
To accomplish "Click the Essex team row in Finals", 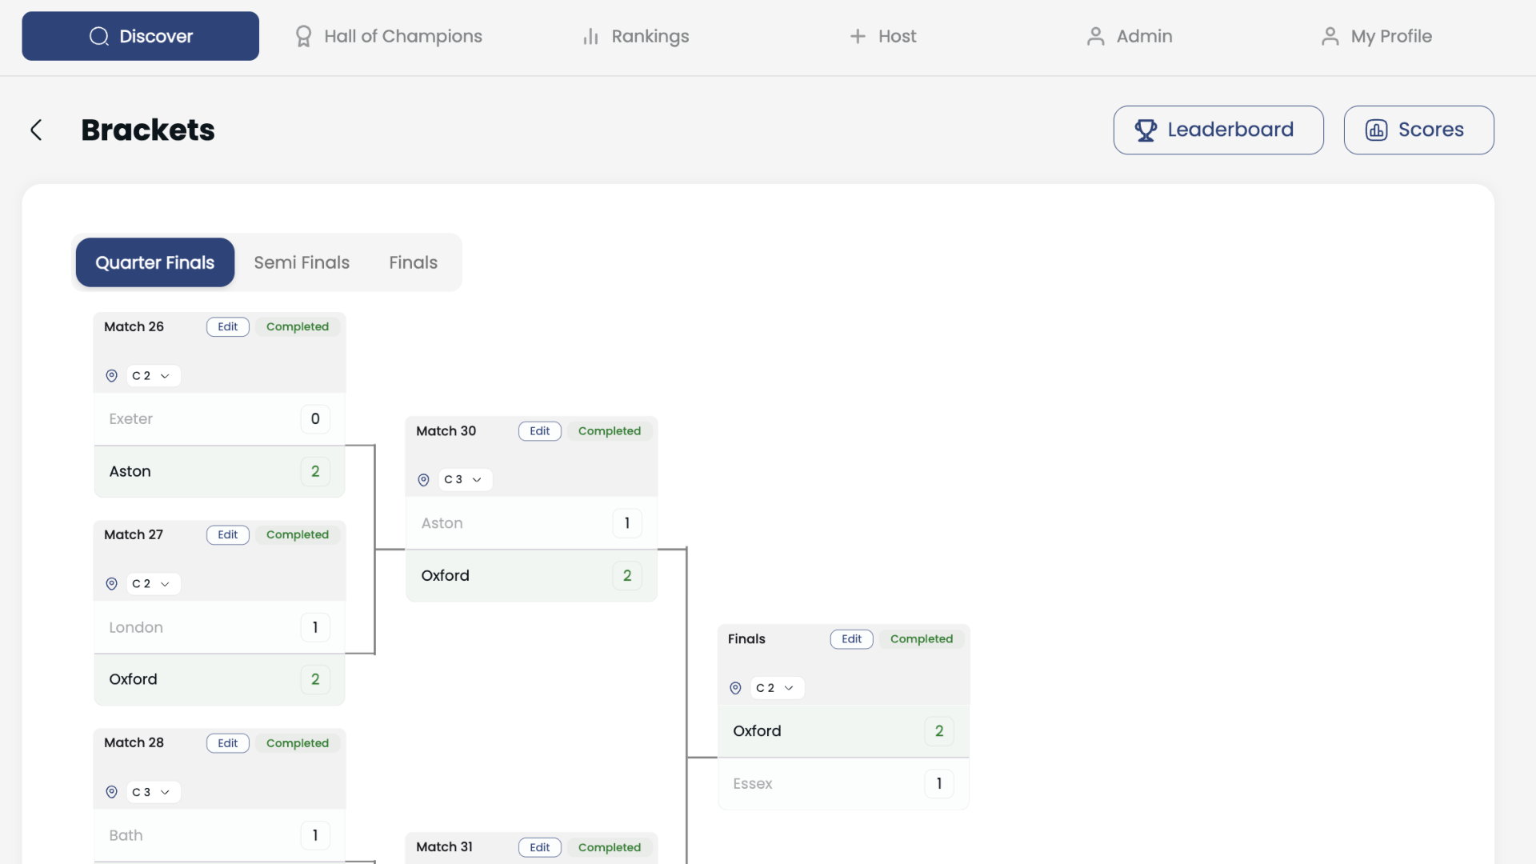I will (x=843, y=783).
